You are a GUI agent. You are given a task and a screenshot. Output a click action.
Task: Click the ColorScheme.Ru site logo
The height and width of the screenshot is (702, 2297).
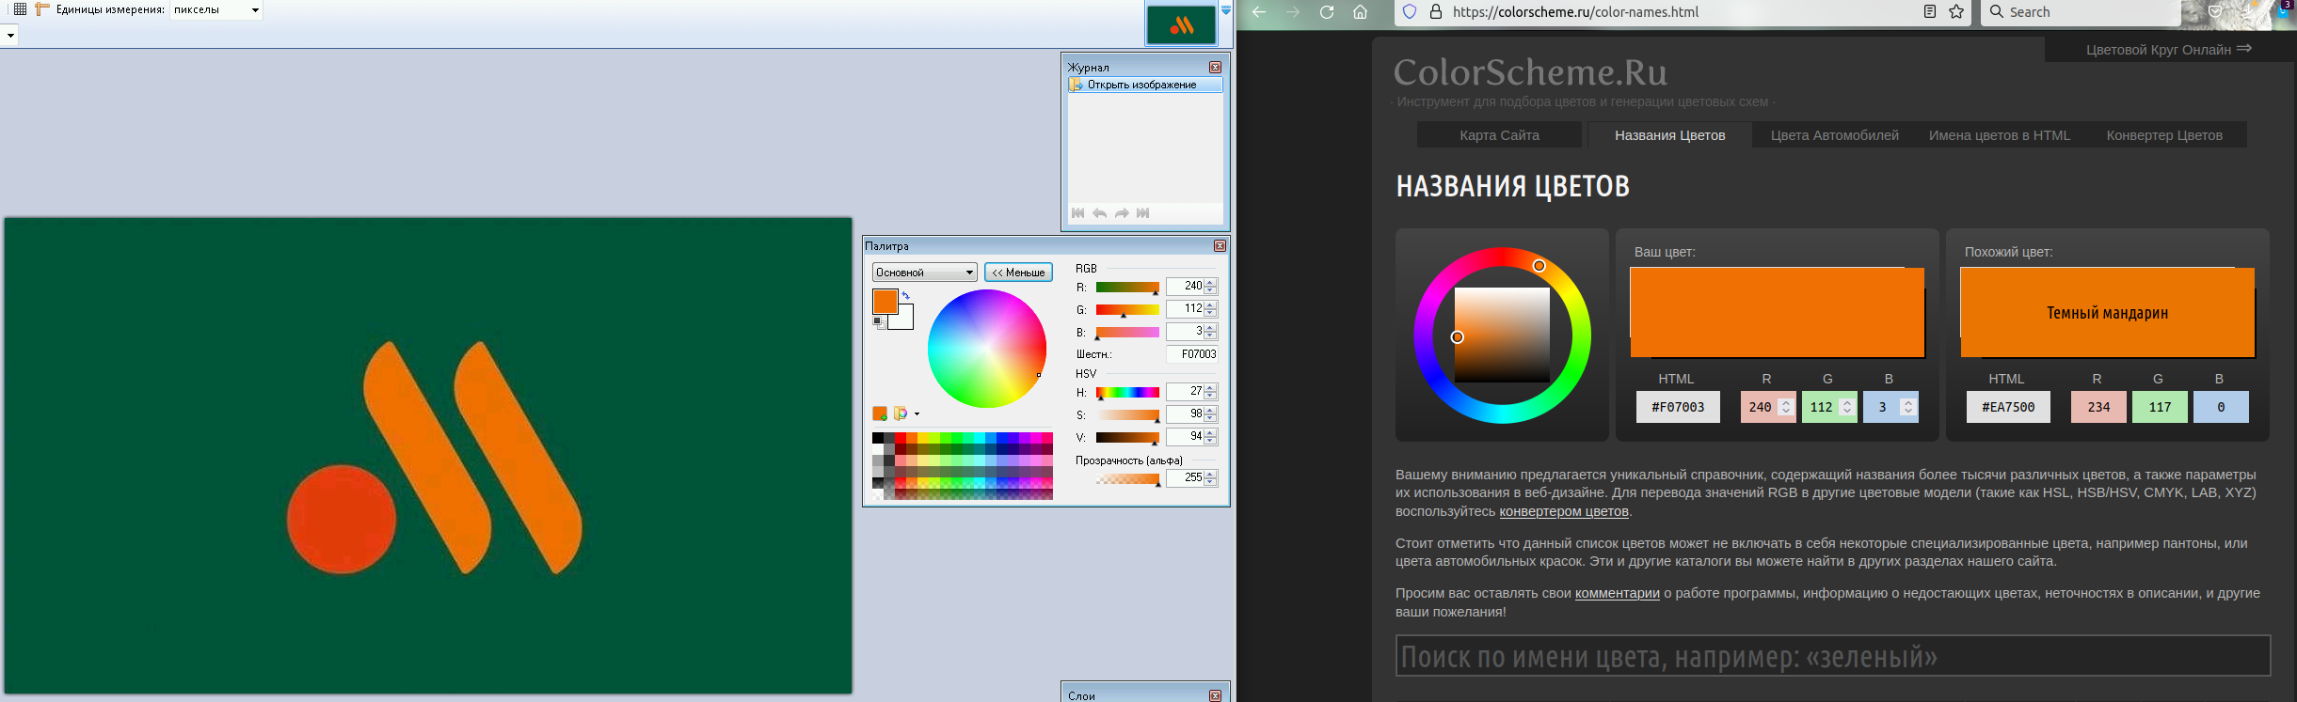tap(1530, 72)
